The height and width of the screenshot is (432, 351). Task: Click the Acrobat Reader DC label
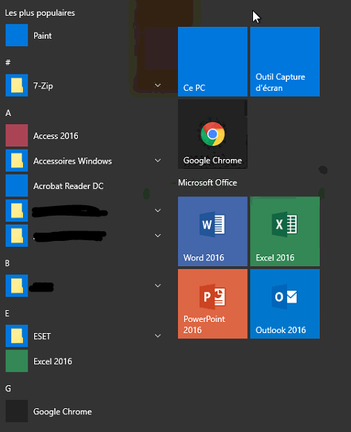coord(68,186)
